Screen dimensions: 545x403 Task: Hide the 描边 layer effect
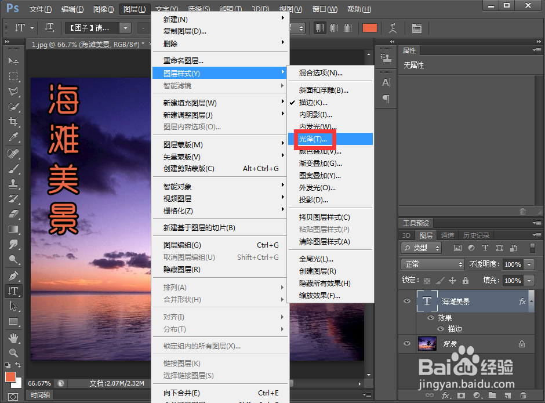tap(440, 329)
